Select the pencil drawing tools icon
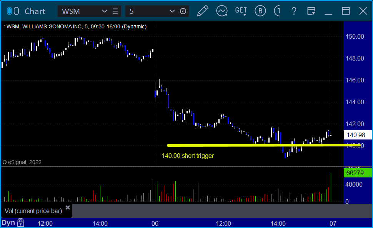 203,11
